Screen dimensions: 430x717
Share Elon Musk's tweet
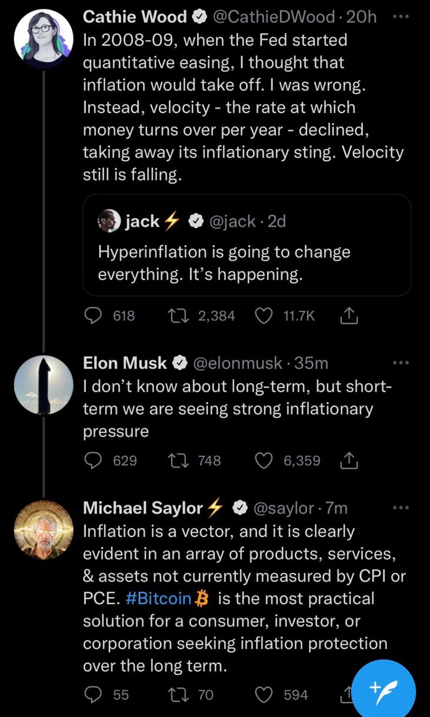pos(349,461)
